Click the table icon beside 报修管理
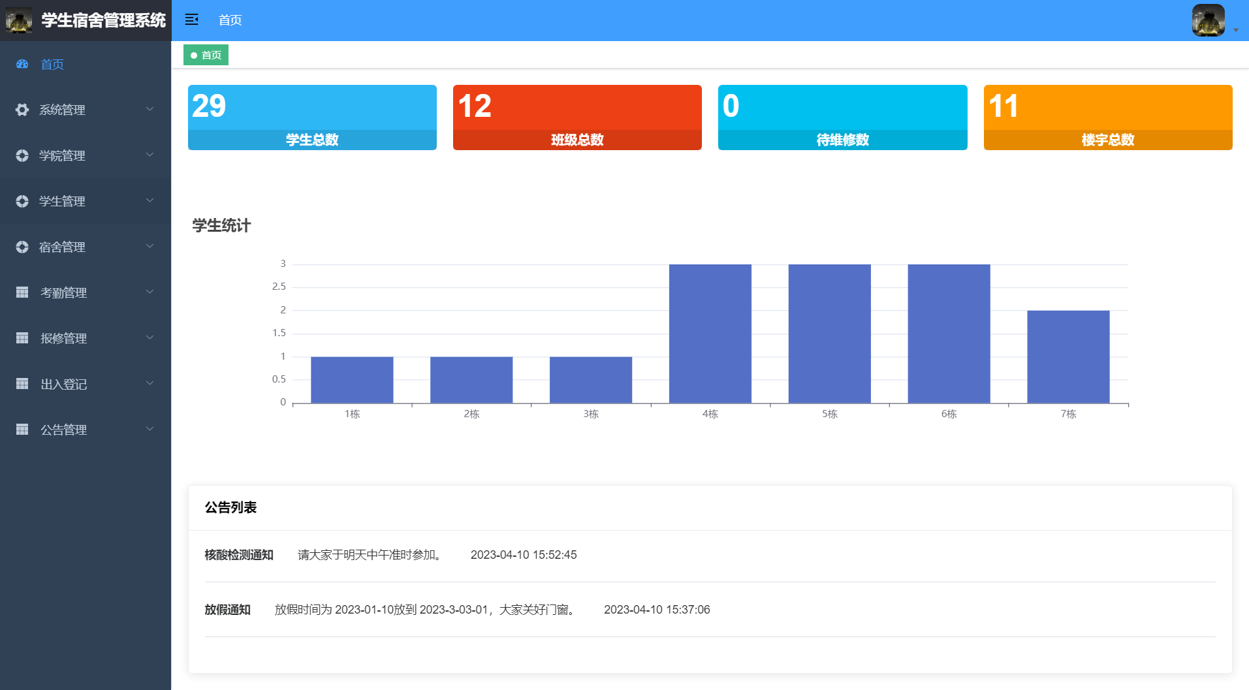The width and height of the screenshot is (1249, 690). 22,338
